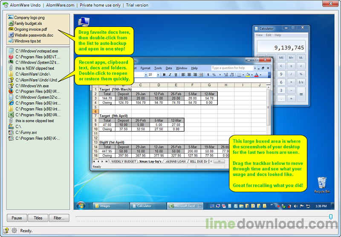Click the Titles button
This screenshot has height=237, width=341.
click(x=38, y=218)
